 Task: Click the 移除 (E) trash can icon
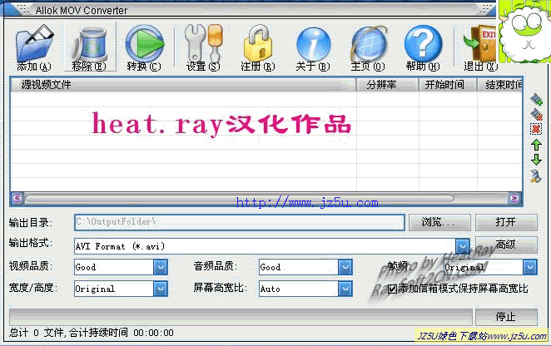(89, 44)
